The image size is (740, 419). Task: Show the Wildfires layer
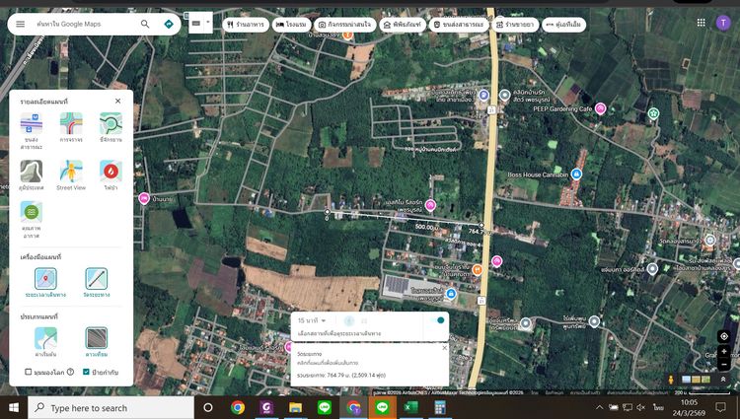click(x=111, y=172)
